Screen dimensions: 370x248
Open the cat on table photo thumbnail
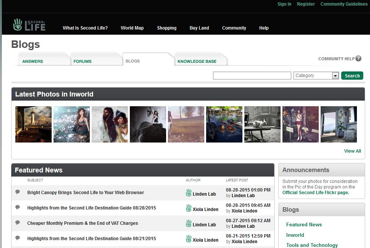tap(262, 124)
